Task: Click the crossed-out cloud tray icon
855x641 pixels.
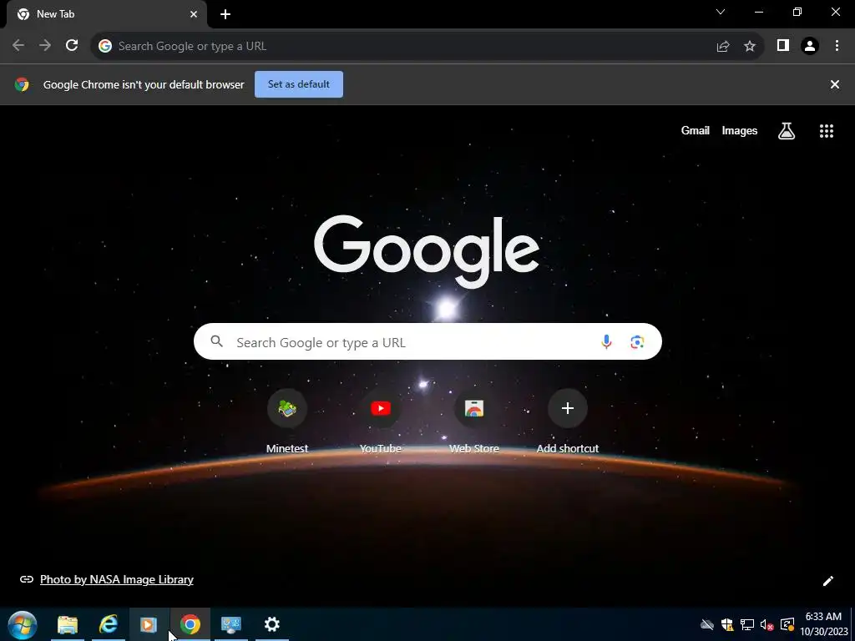Action: coord(707,624)
